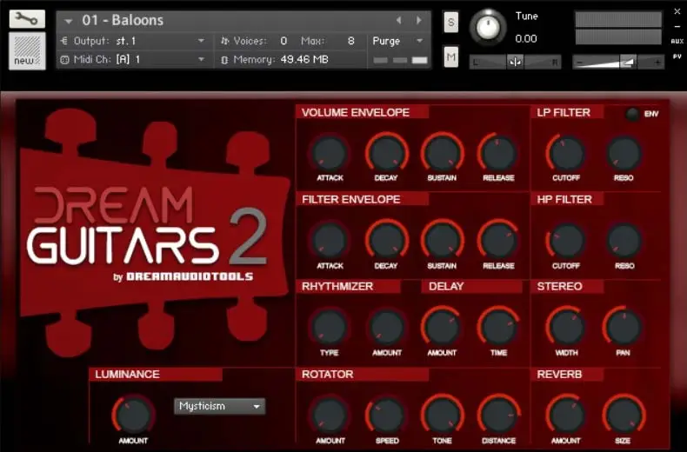Mute the instrument with M button
The height and width of the screenshot is (452, 687).
tap(451, 57)
